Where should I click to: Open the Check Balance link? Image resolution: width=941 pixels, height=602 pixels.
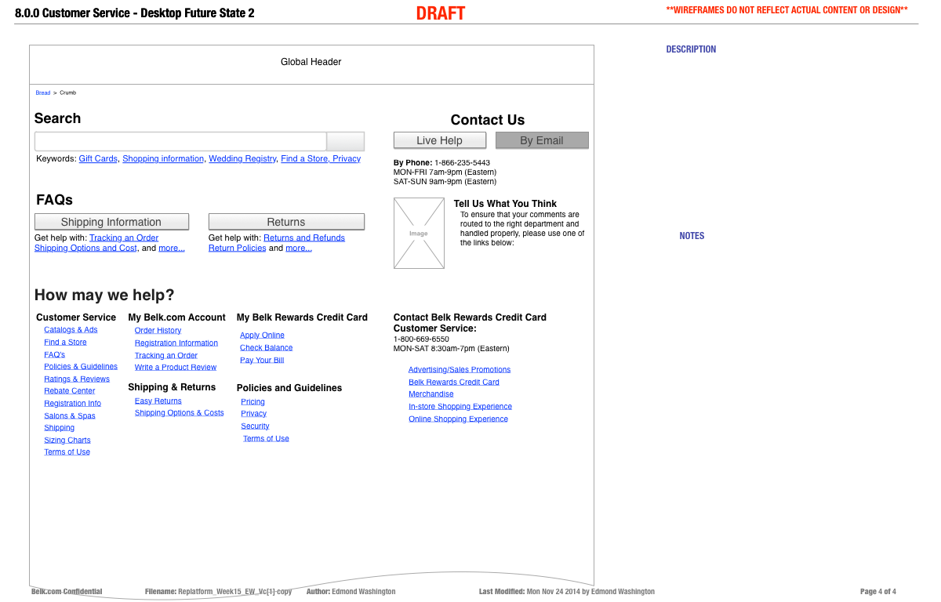(267, 347)
